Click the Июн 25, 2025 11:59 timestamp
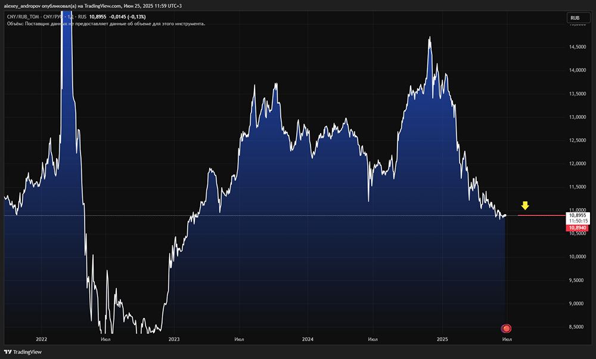This screenshot has width=596, height=359. 153,6
